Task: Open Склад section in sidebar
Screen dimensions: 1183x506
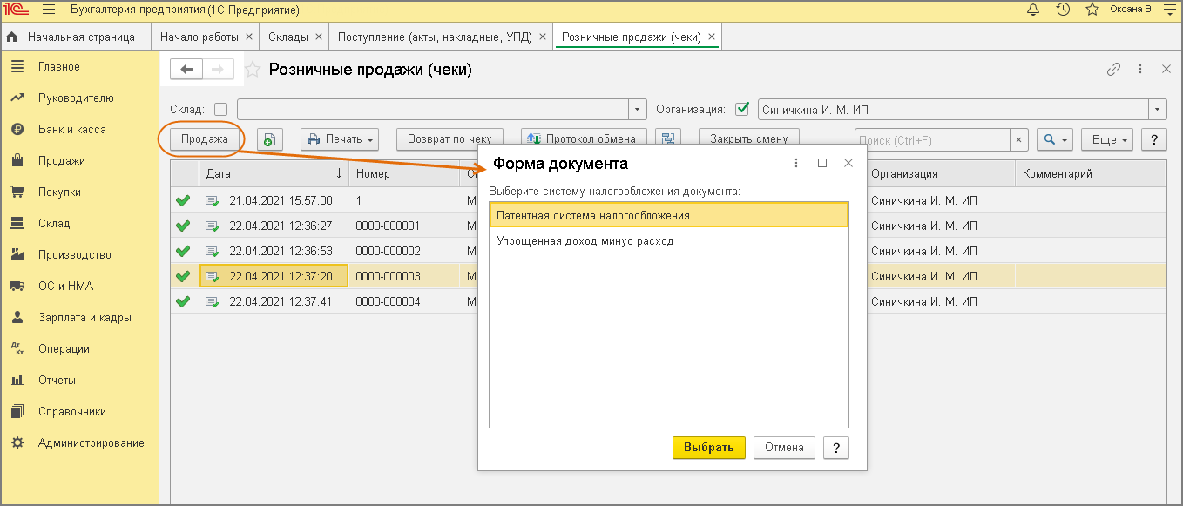Action: pos(54,224)
